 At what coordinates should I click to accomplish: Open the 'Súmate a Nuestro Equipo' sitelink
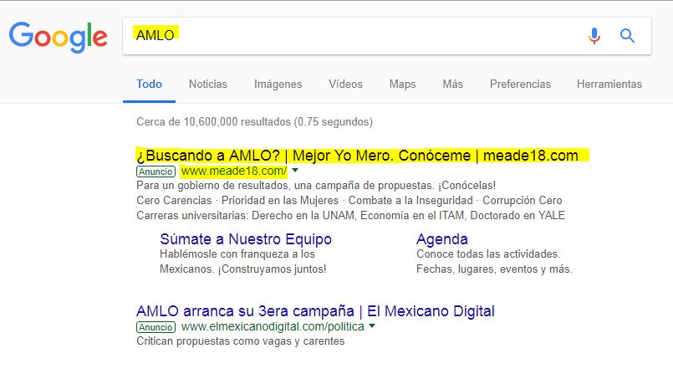click(x=246, y=239)
